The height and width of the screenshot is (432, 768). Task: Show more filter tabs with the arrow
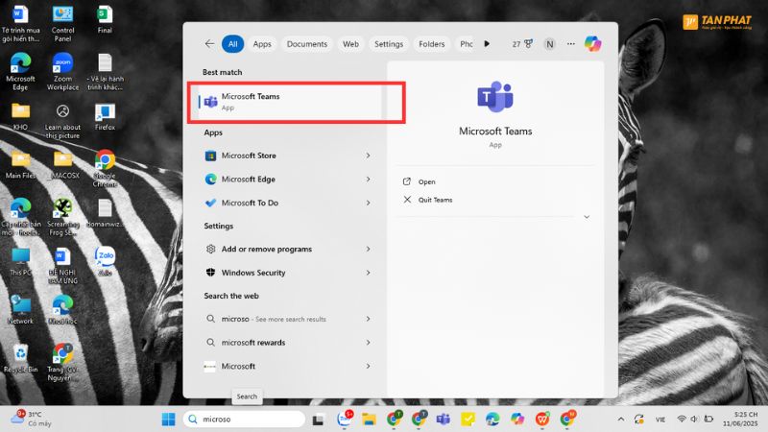coord(487,43)
